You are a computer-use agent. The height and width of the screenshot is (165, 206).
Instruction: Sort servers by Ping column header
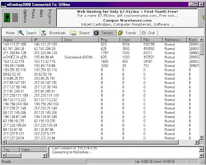tap(110, 40)
